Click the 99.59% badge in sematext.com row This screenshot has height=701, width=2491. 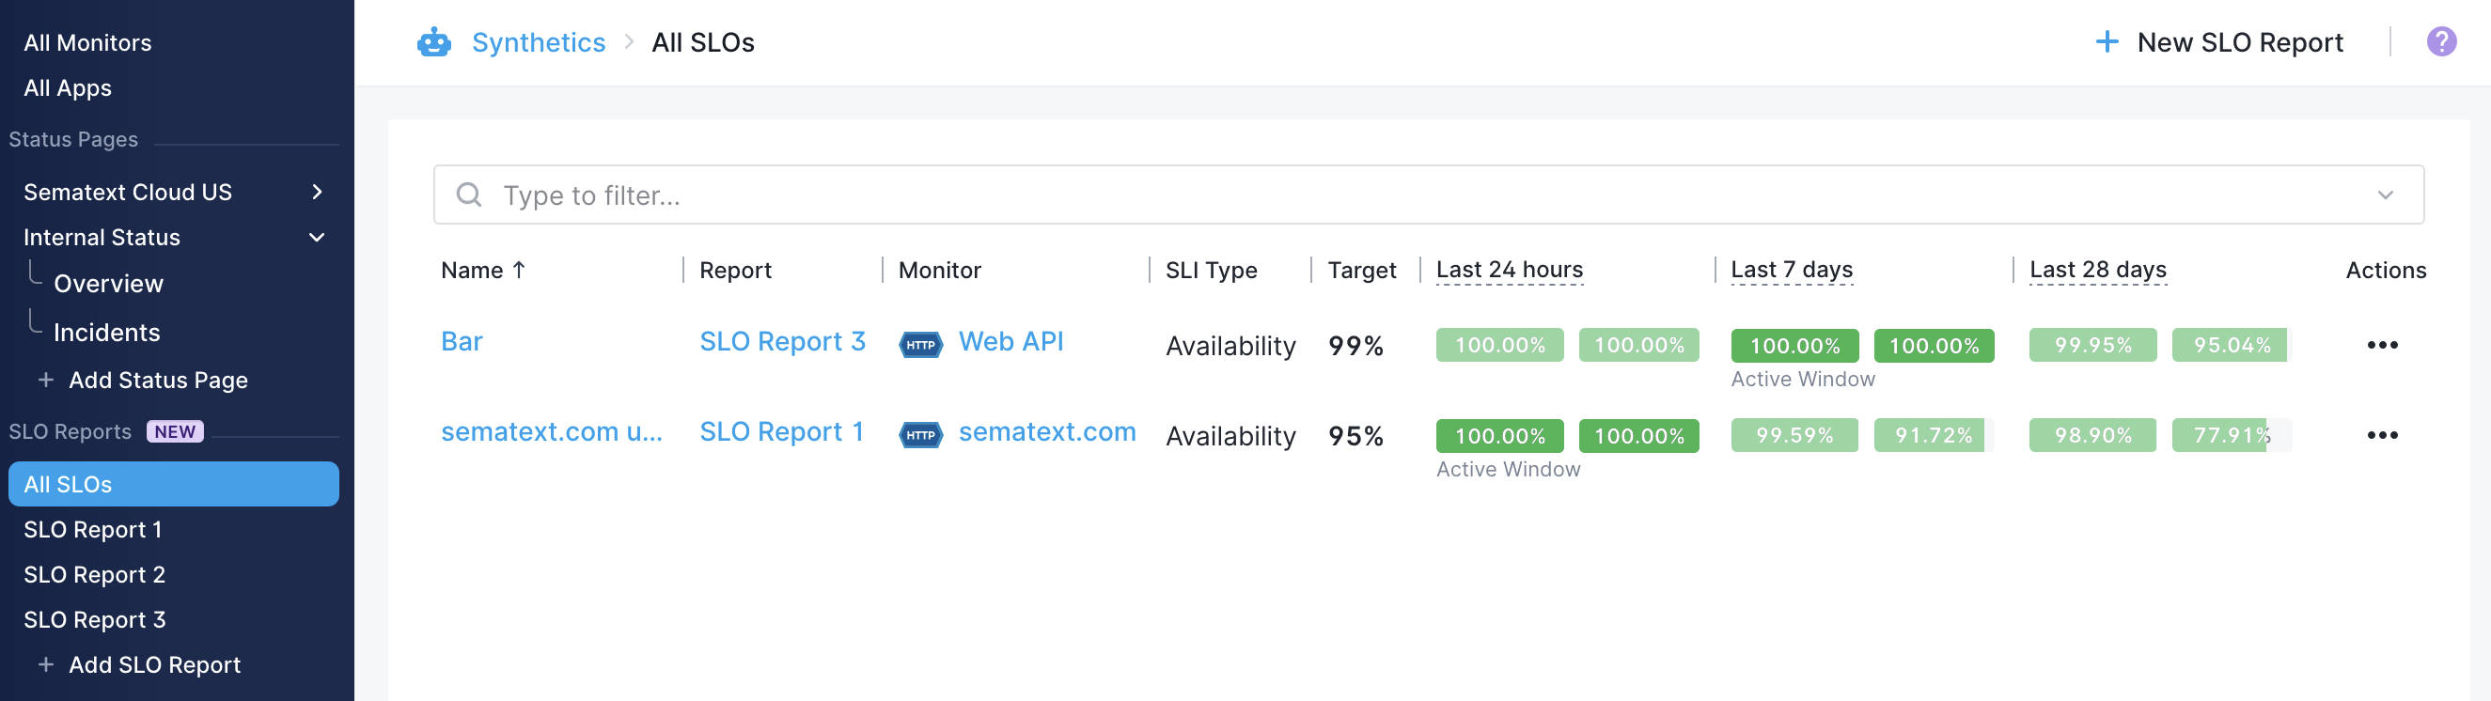(1794, 435)
